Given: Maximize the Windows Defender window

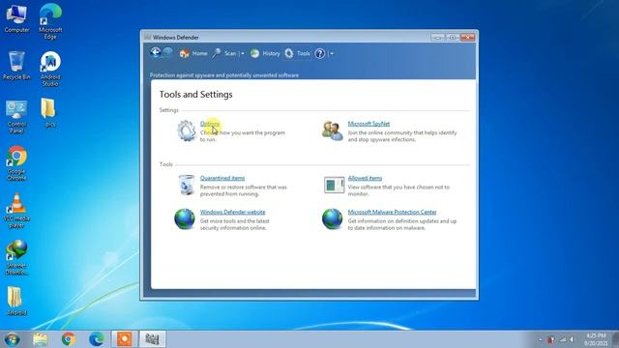Looking at the screenshot, I should click(453, 37).
